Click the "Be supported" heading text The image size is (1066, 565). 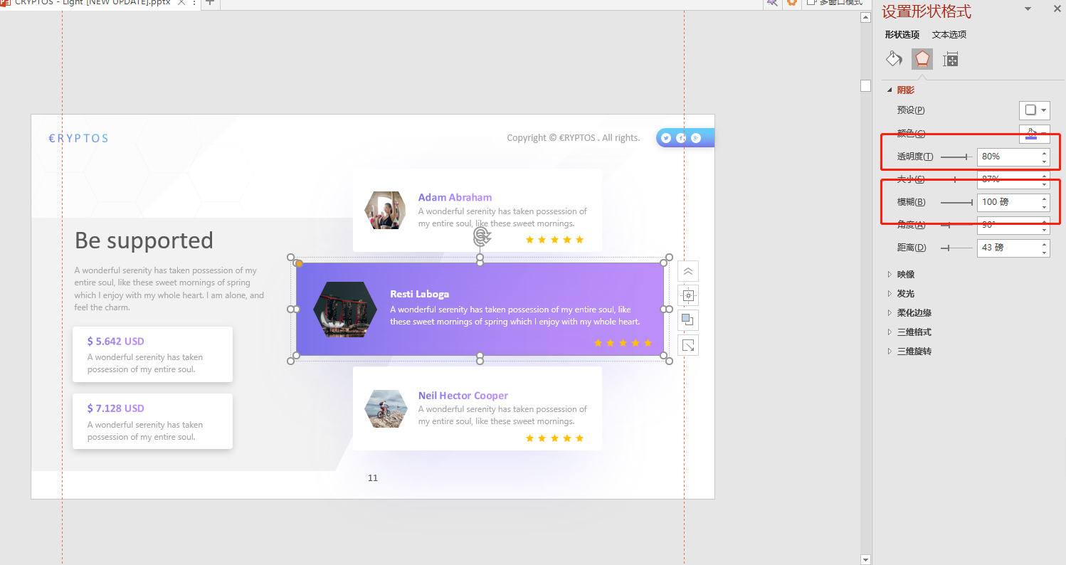(x=144, y=241)
